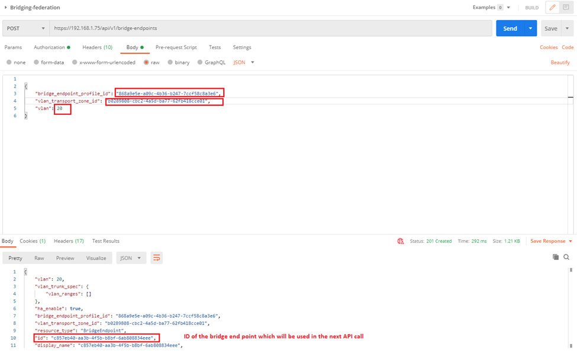The height and width of the screenshot is (351, 577).
Task: Click the network globe icon beside Status
Action: (401, 241)
